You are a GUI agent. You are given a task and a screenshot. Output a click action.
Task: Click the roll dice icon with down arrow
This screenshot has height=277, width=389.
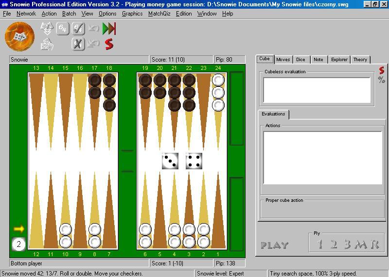coord(47,29)
